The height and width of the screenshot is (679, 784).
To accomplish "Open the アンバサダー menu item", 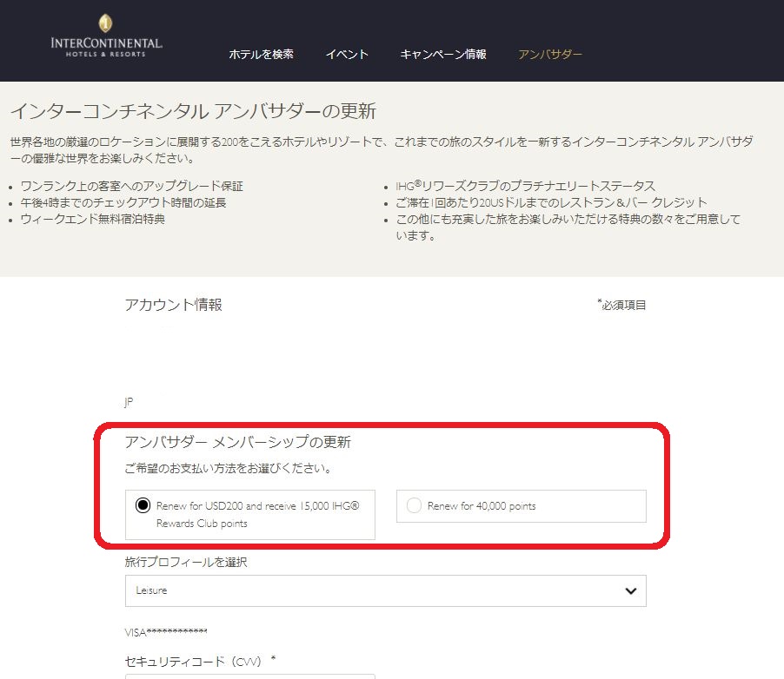I will pyautogui.click(x=550, y=54).
